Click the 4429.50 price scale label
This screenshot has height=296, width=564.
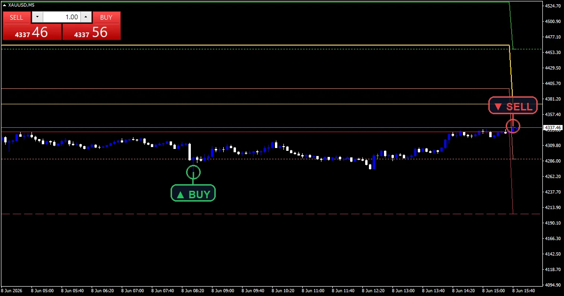coord(552,68)
